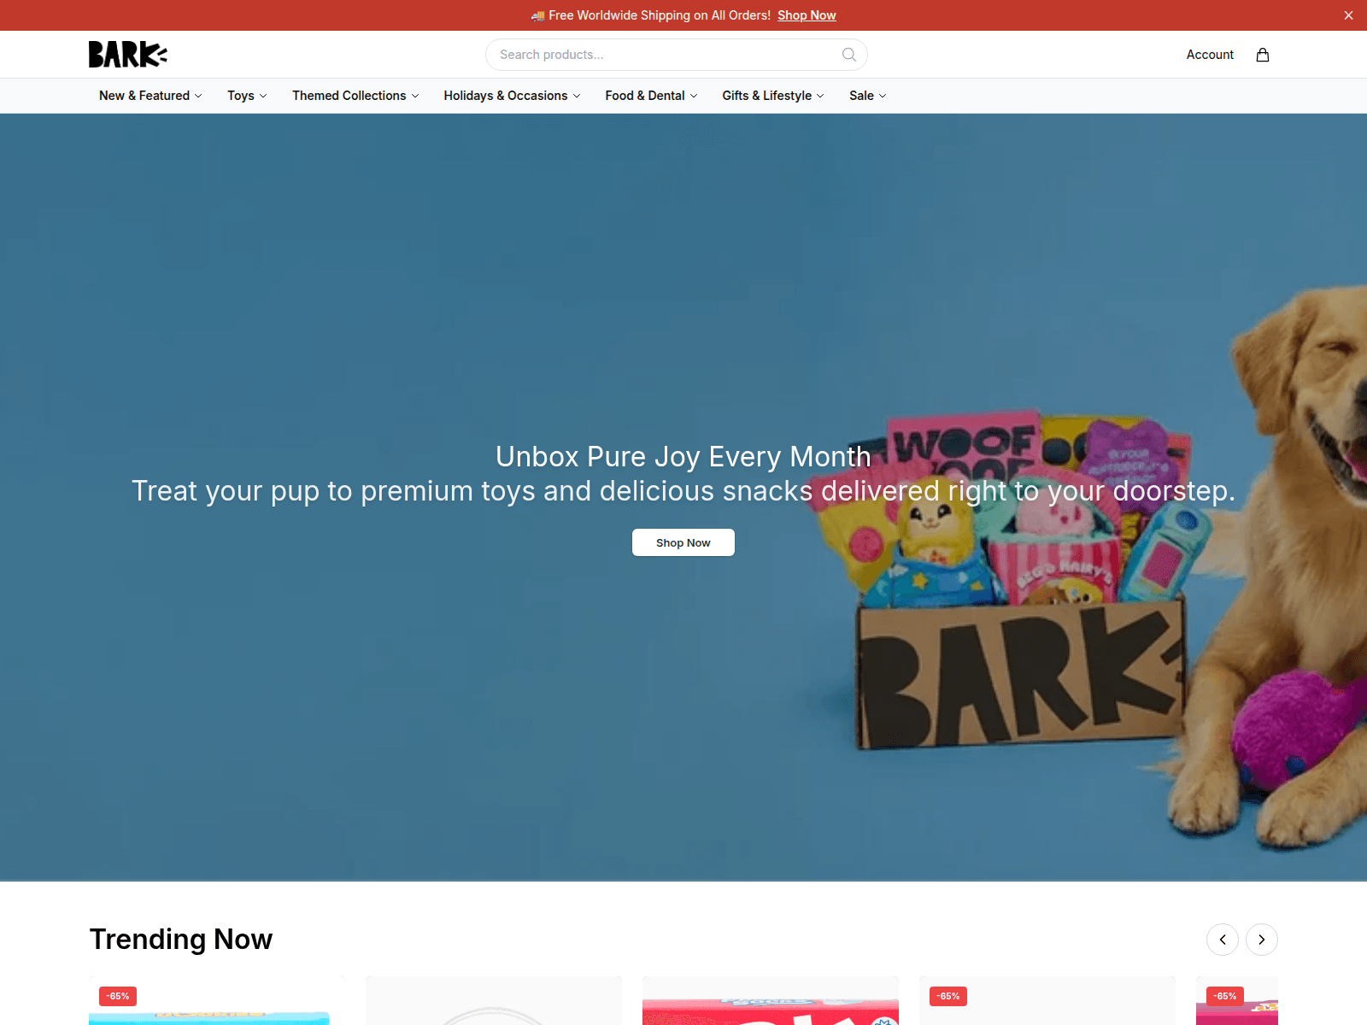The image size is (1367, 1025).
Task: Open first trending product with -65% badge
Action: (x=217, y=1001)
